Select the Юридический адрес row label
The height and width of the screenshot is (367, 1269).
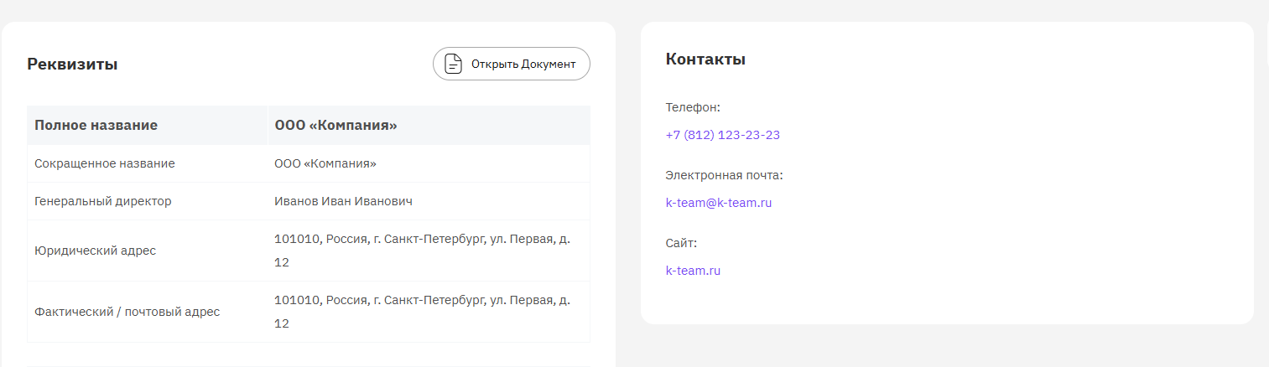pos(95,251)
